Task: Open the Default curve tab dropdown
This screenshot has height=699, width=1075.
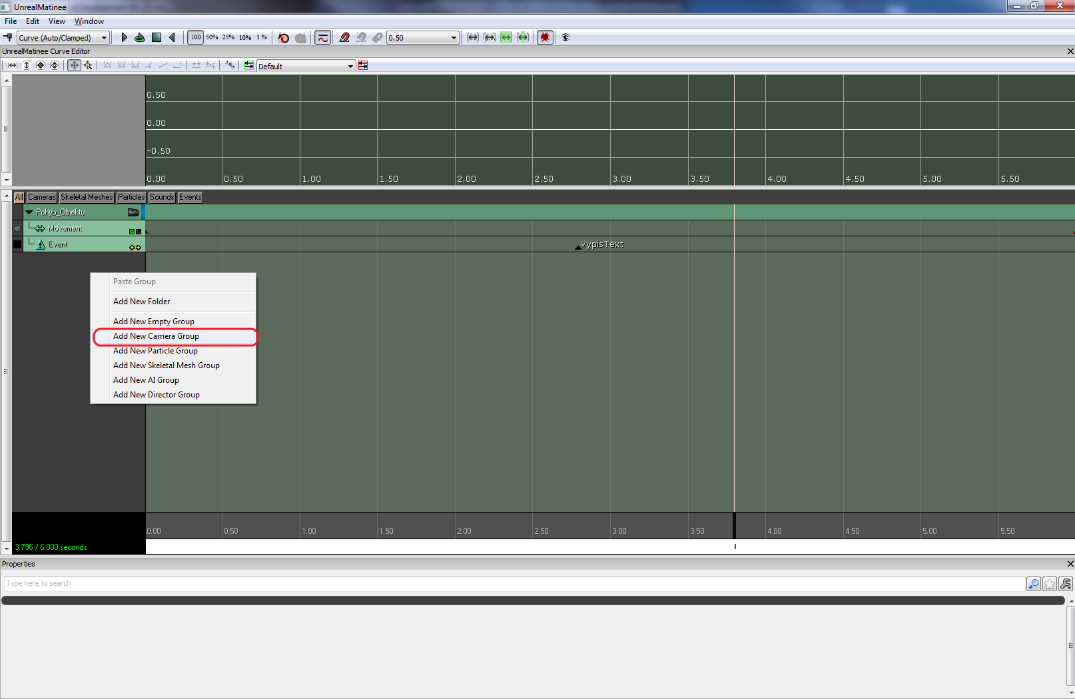Action: coord(306,66)
